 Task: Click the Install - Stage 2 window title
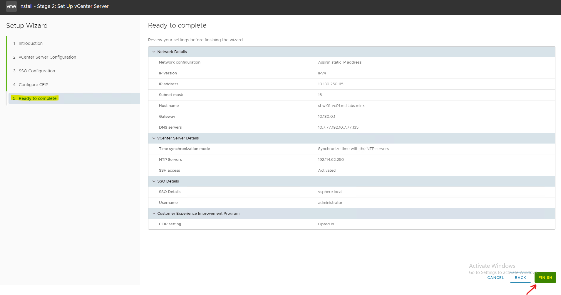(64, 6)
